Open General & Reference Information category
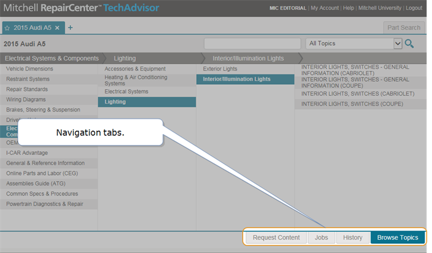 [49, 163]
